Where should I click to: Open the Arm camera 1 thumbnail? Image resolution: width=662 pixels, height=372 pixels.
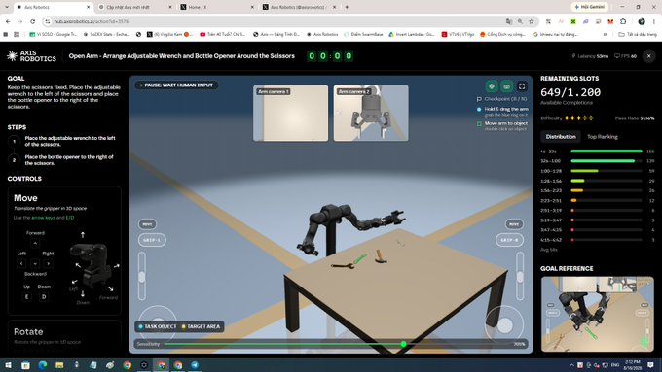point(290,114)
